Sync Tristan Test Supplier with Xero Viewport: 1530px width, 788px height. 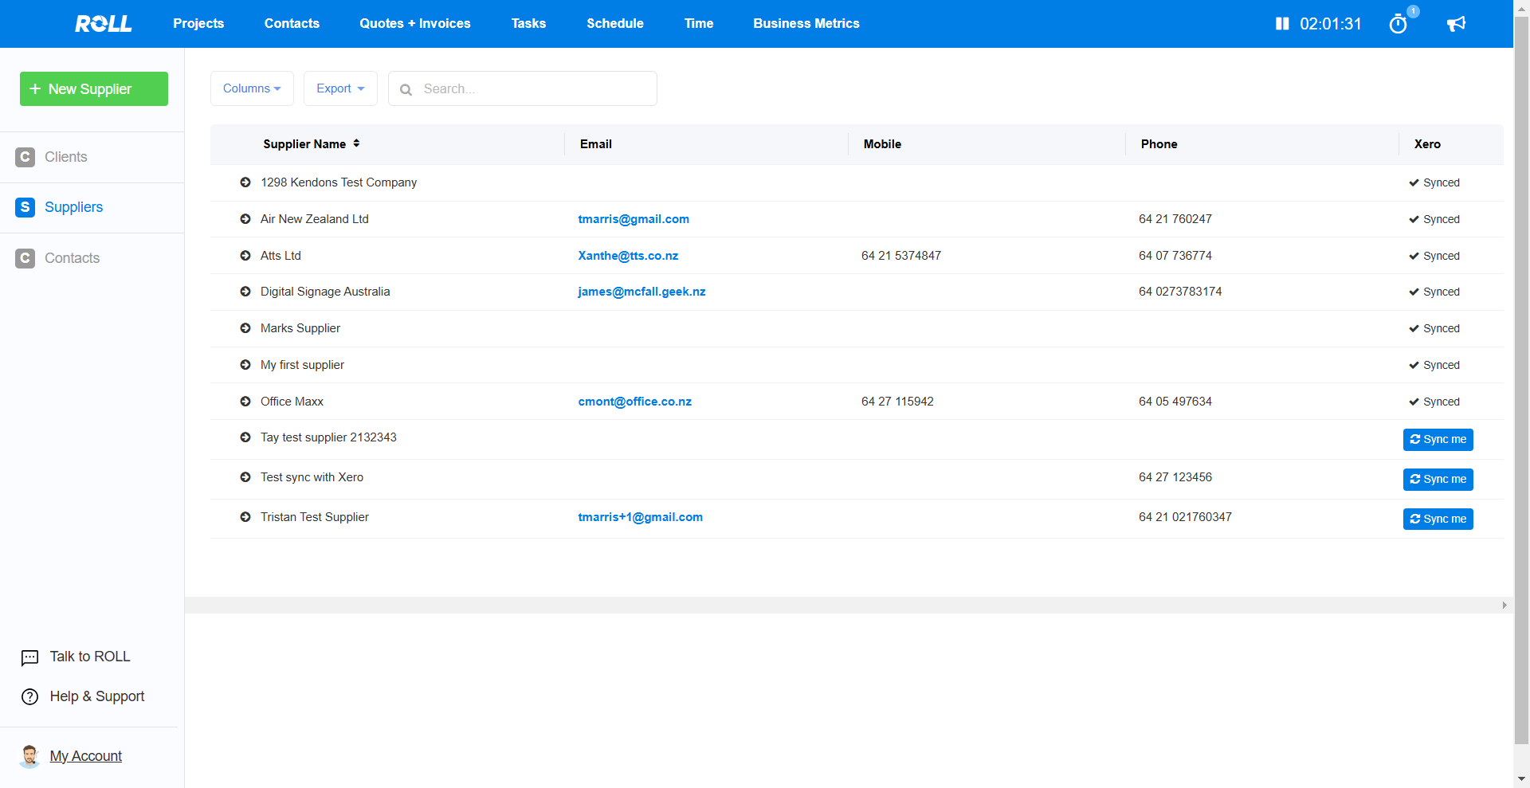tap(1438, 519)
